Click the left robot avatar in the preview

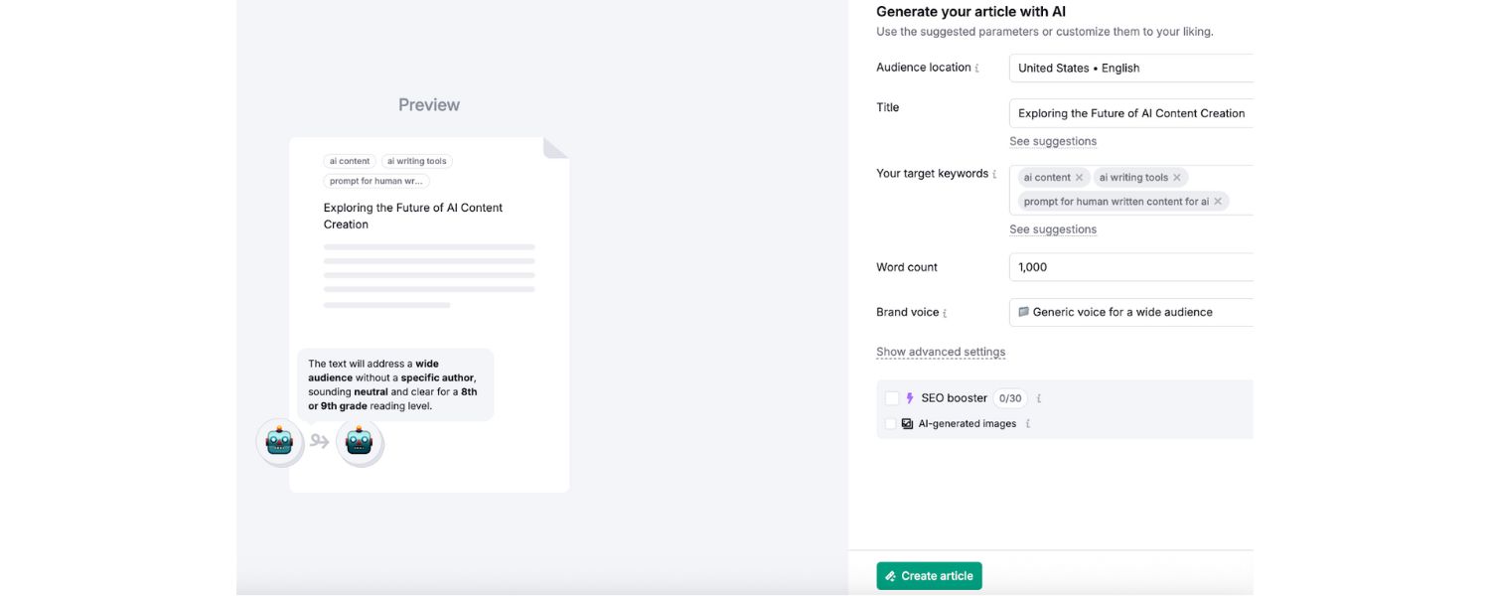tap(279, 442)
